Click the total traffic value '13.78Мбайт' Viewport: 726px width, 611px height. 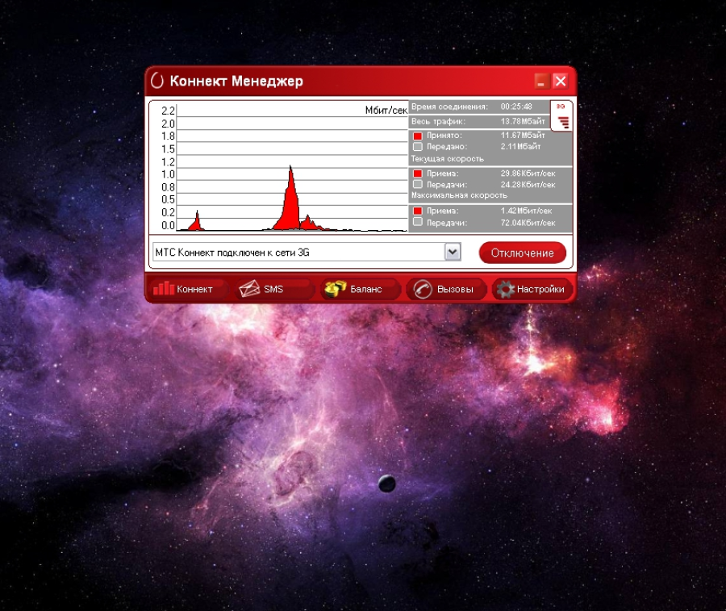(523, 121)
